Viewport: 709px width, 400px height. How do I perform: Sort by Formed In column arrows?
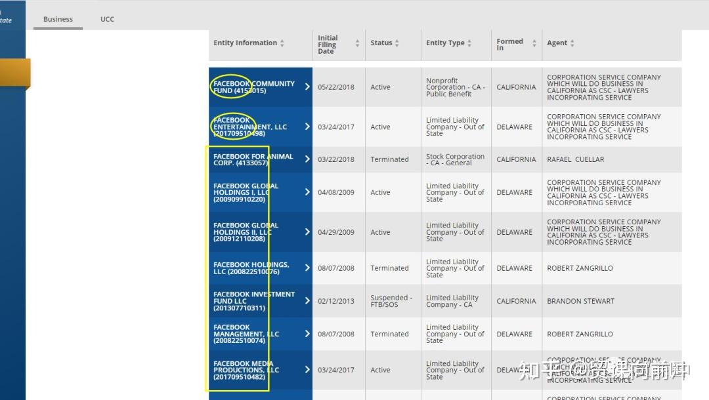534,43
